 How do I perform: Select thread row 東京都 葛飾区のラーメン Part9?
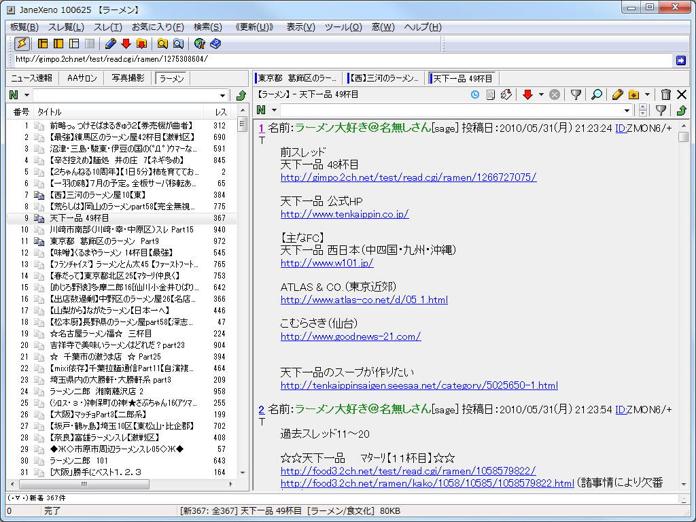tap(122, 241)
